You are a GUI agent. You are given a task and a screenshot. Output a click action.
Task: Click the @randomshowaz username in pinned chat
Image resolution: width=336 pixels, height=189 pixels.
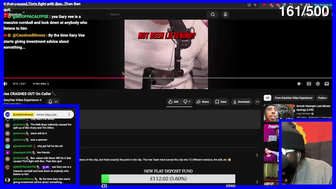tap(23, 114)
